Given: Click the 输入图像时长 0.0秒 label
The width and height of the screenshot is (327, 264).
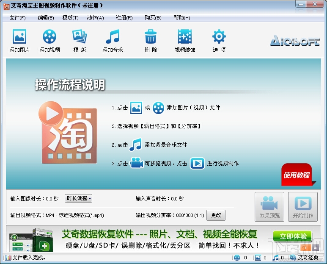Looking at the screenshot, I should (34, 198).
